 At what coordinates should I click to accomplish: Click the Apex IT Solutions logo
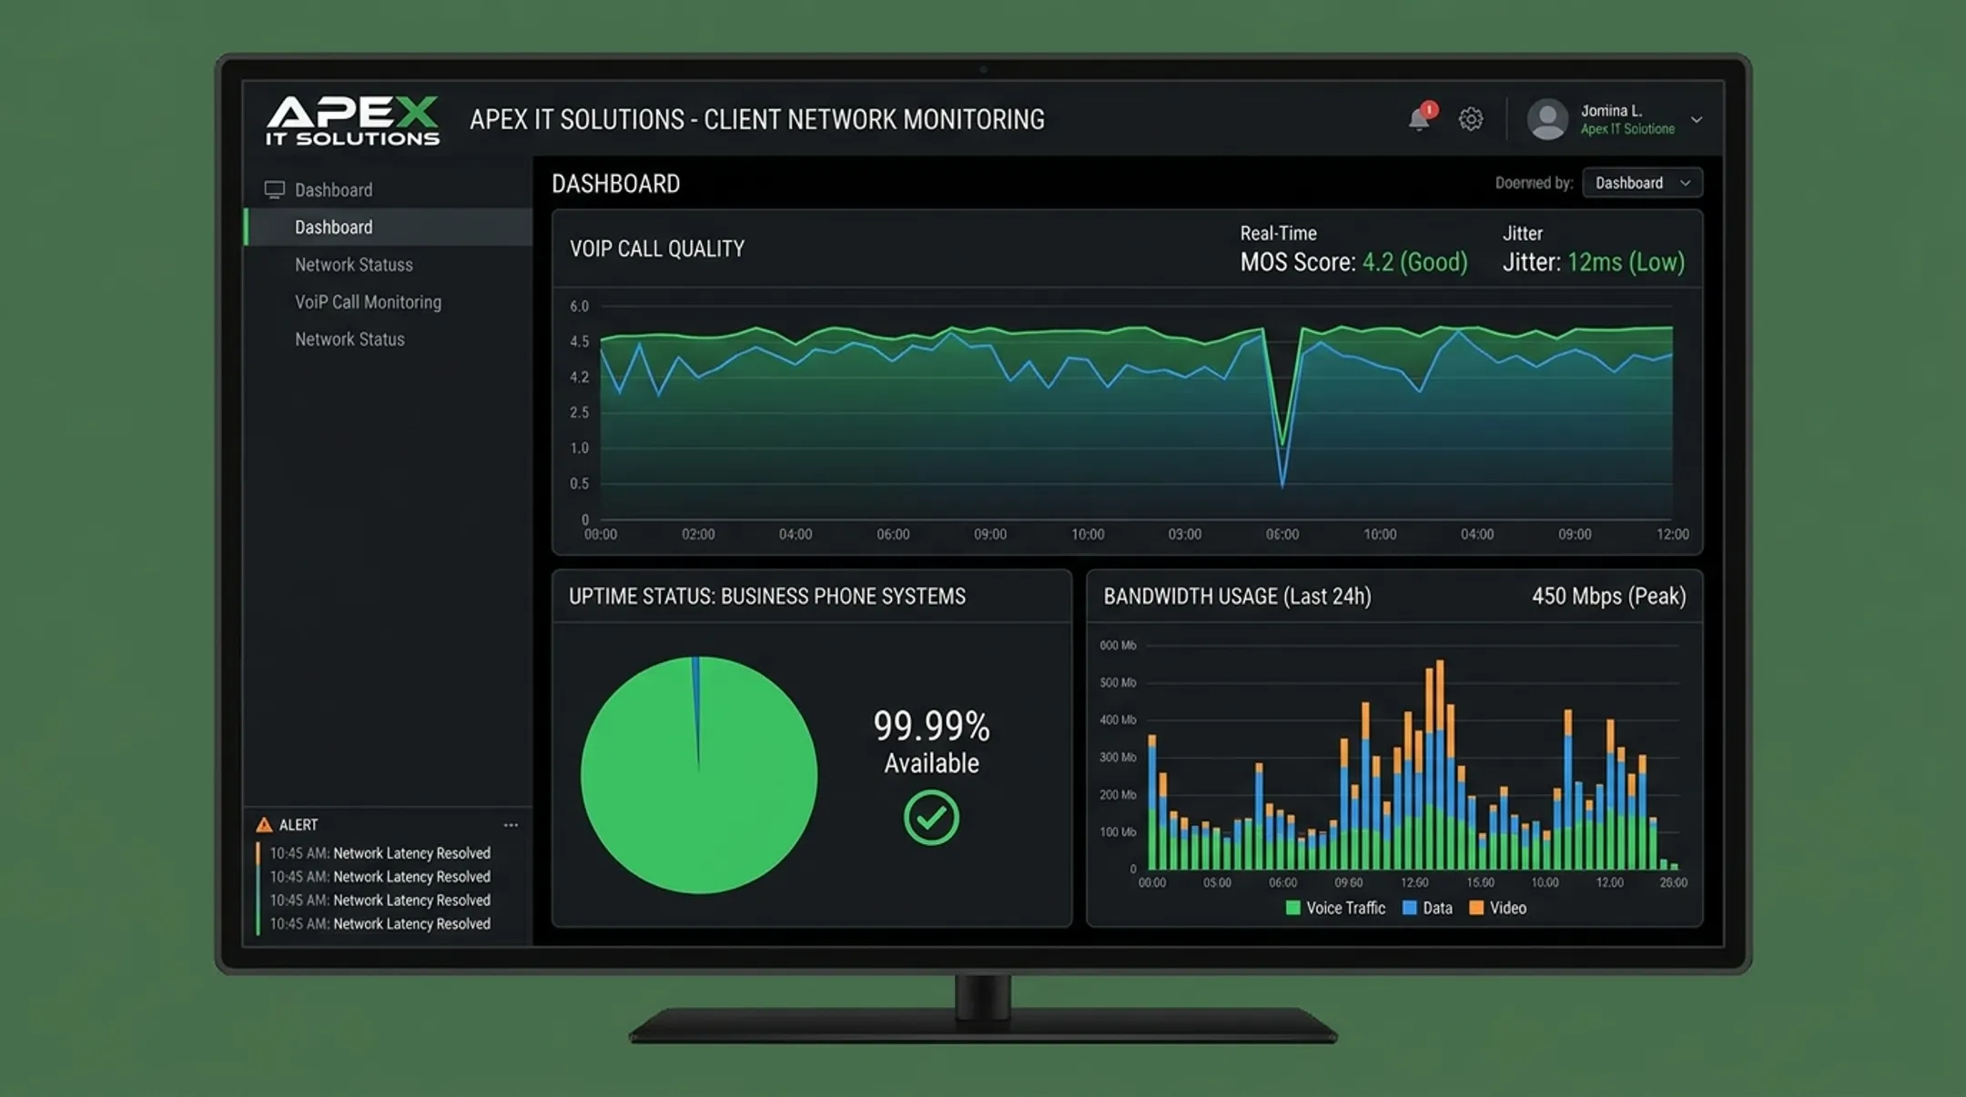click(352, 120)
